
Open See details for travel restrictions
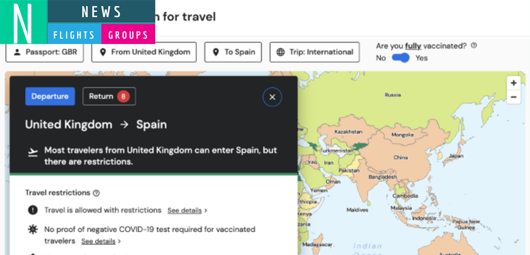[187, 210]
